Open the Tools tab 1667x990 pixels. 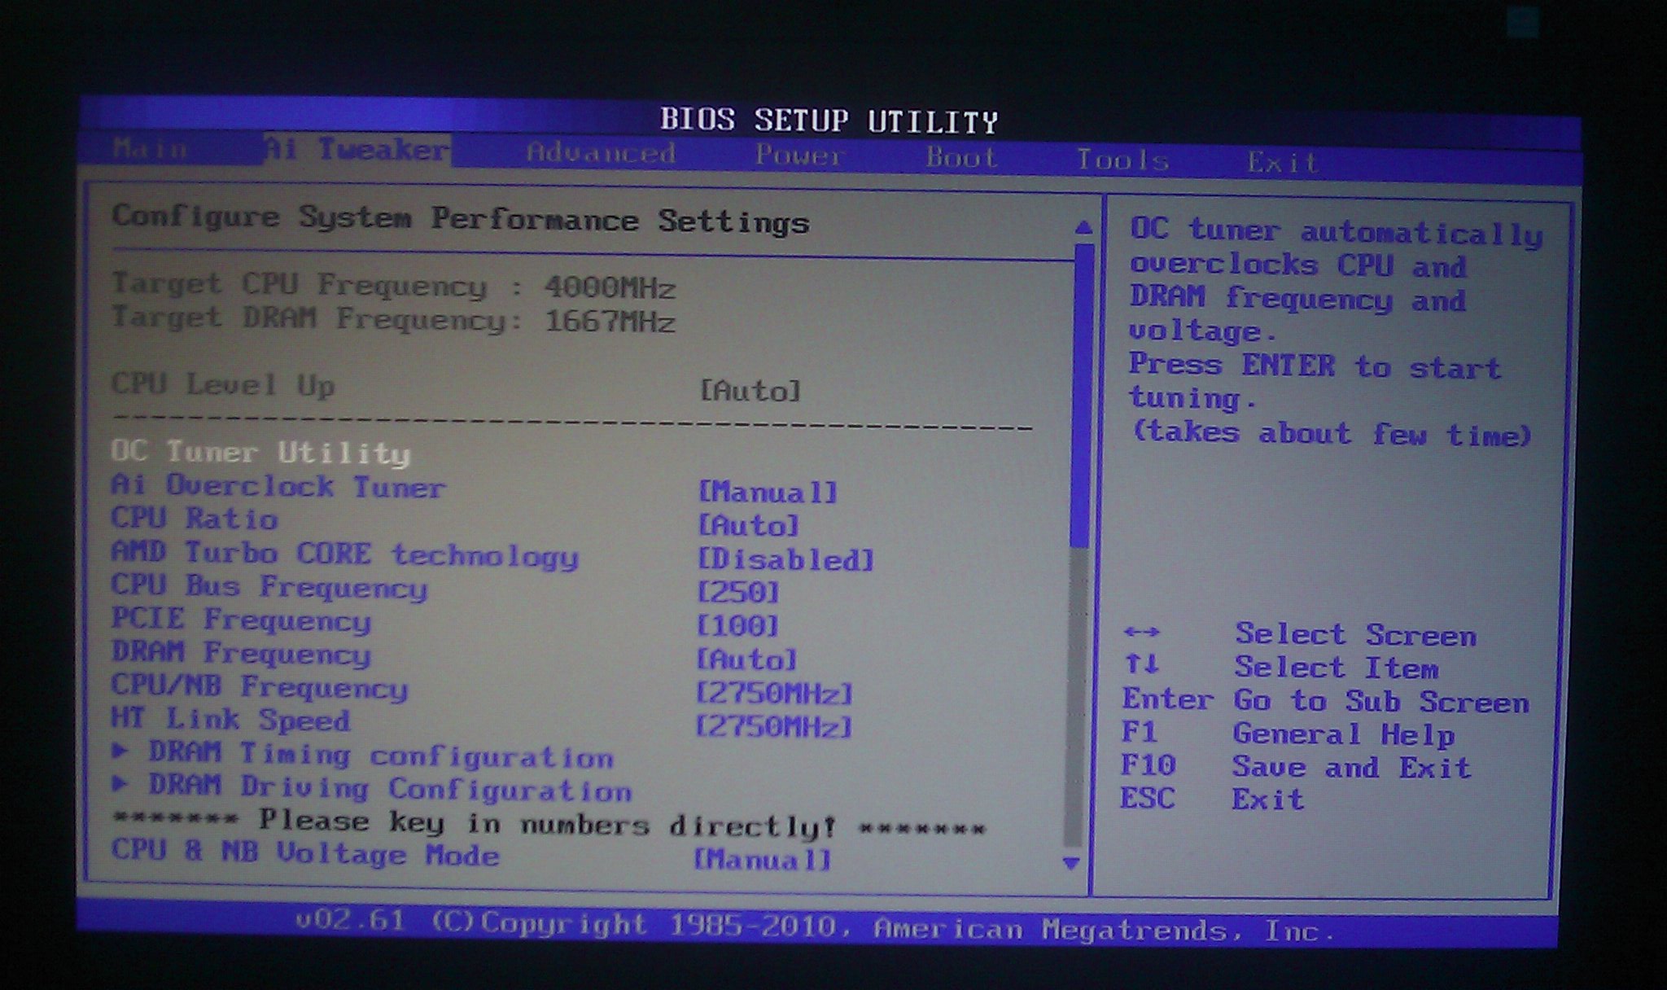1122,160
